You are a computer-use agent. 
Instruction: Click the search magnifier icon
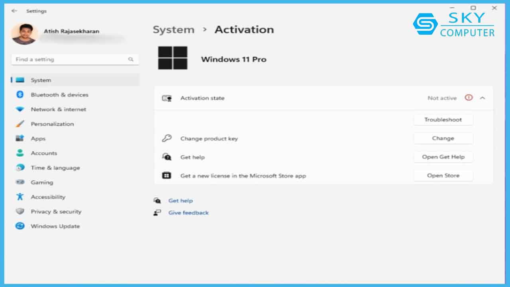click(131, 59)
